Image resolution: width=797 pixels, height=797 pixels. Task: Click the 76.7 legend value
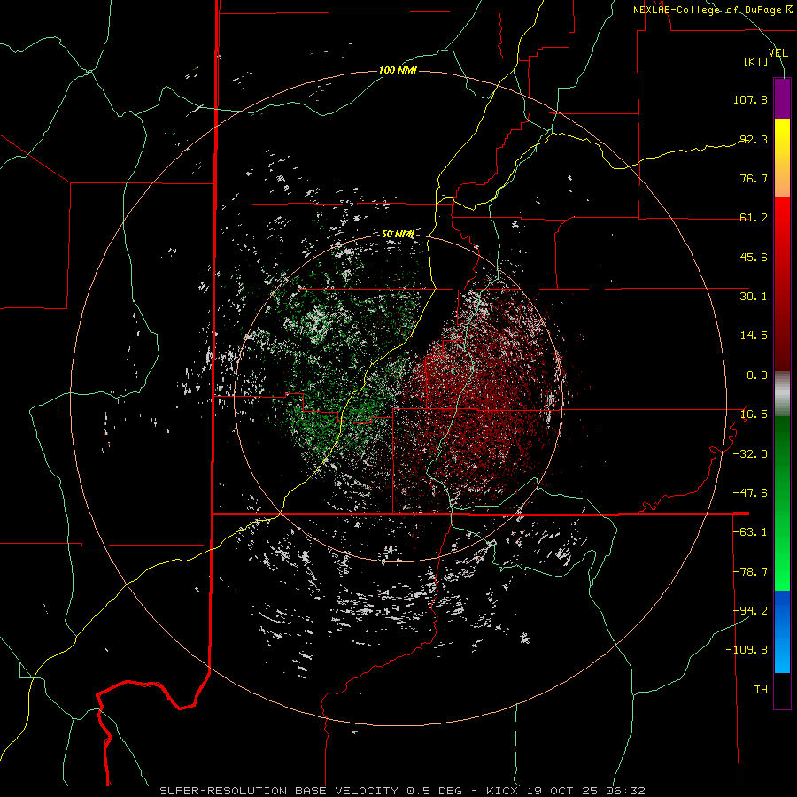pyautogui.click(x=754, y=178)
